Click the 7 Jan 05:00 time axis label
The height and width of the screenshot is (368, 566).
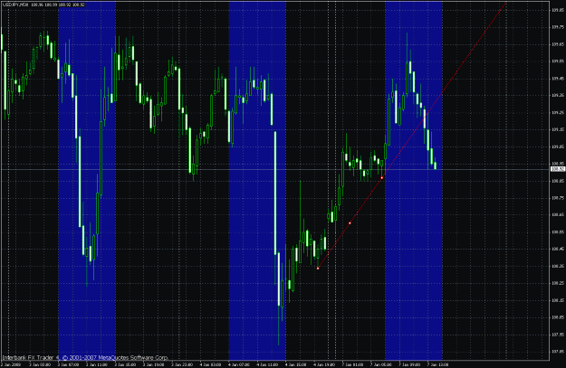381,364
